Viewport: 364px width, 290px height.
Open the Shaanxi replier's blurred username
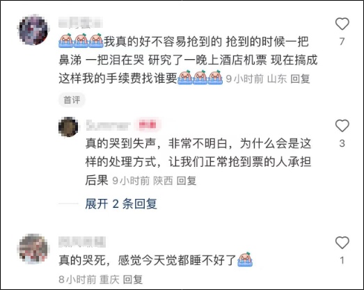108,125
